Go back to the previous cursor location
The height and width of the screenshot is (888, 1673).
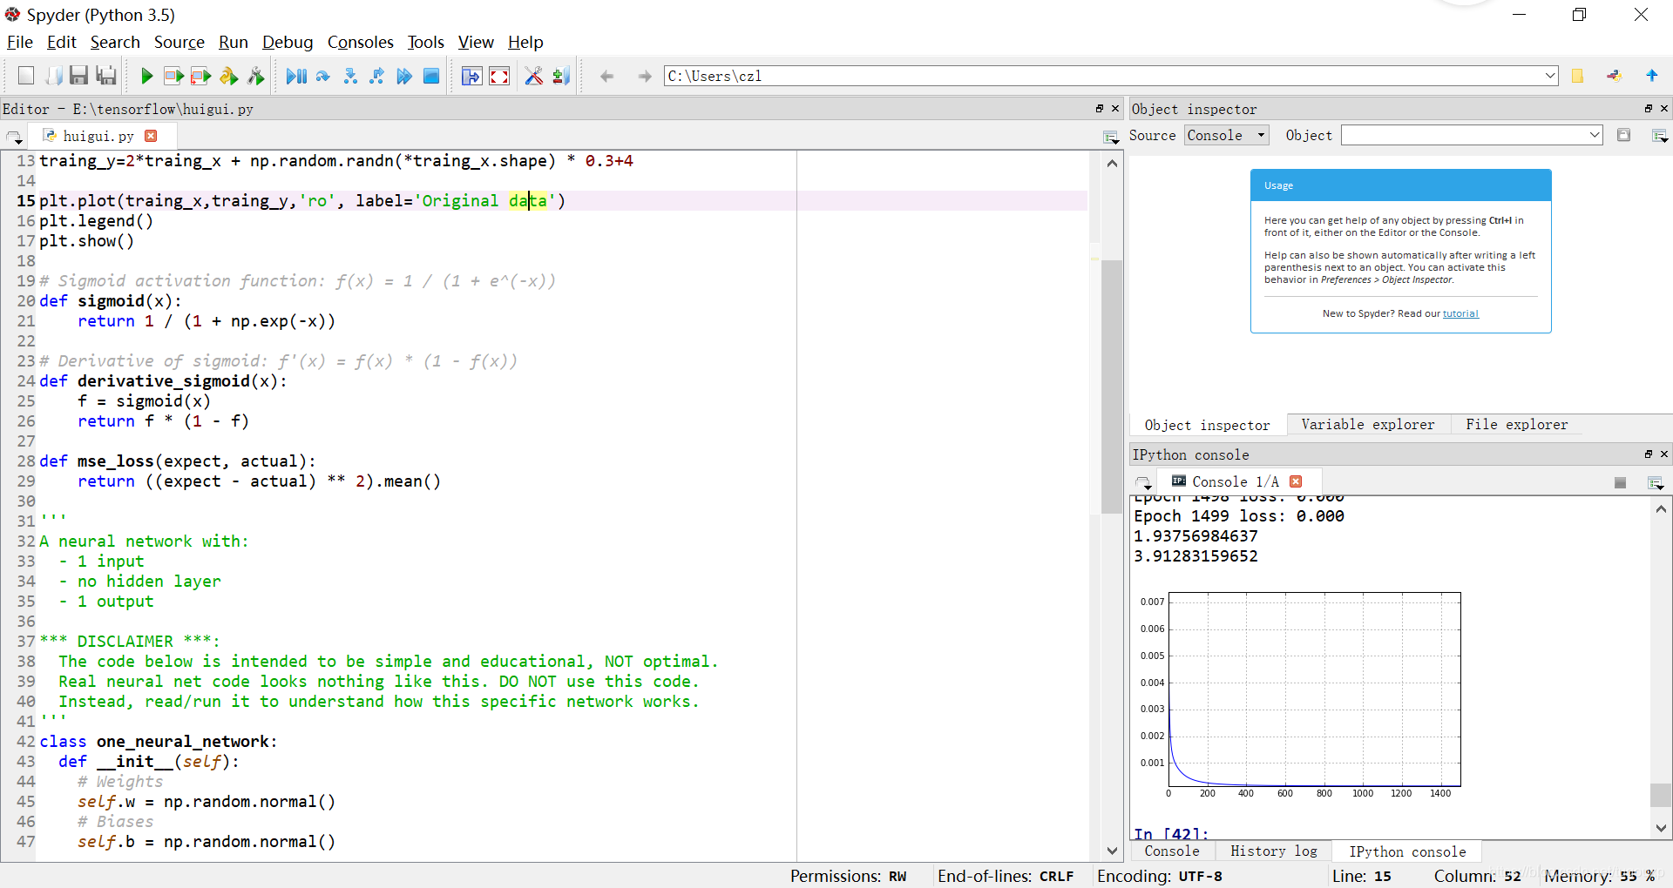(x=607, y=77)
